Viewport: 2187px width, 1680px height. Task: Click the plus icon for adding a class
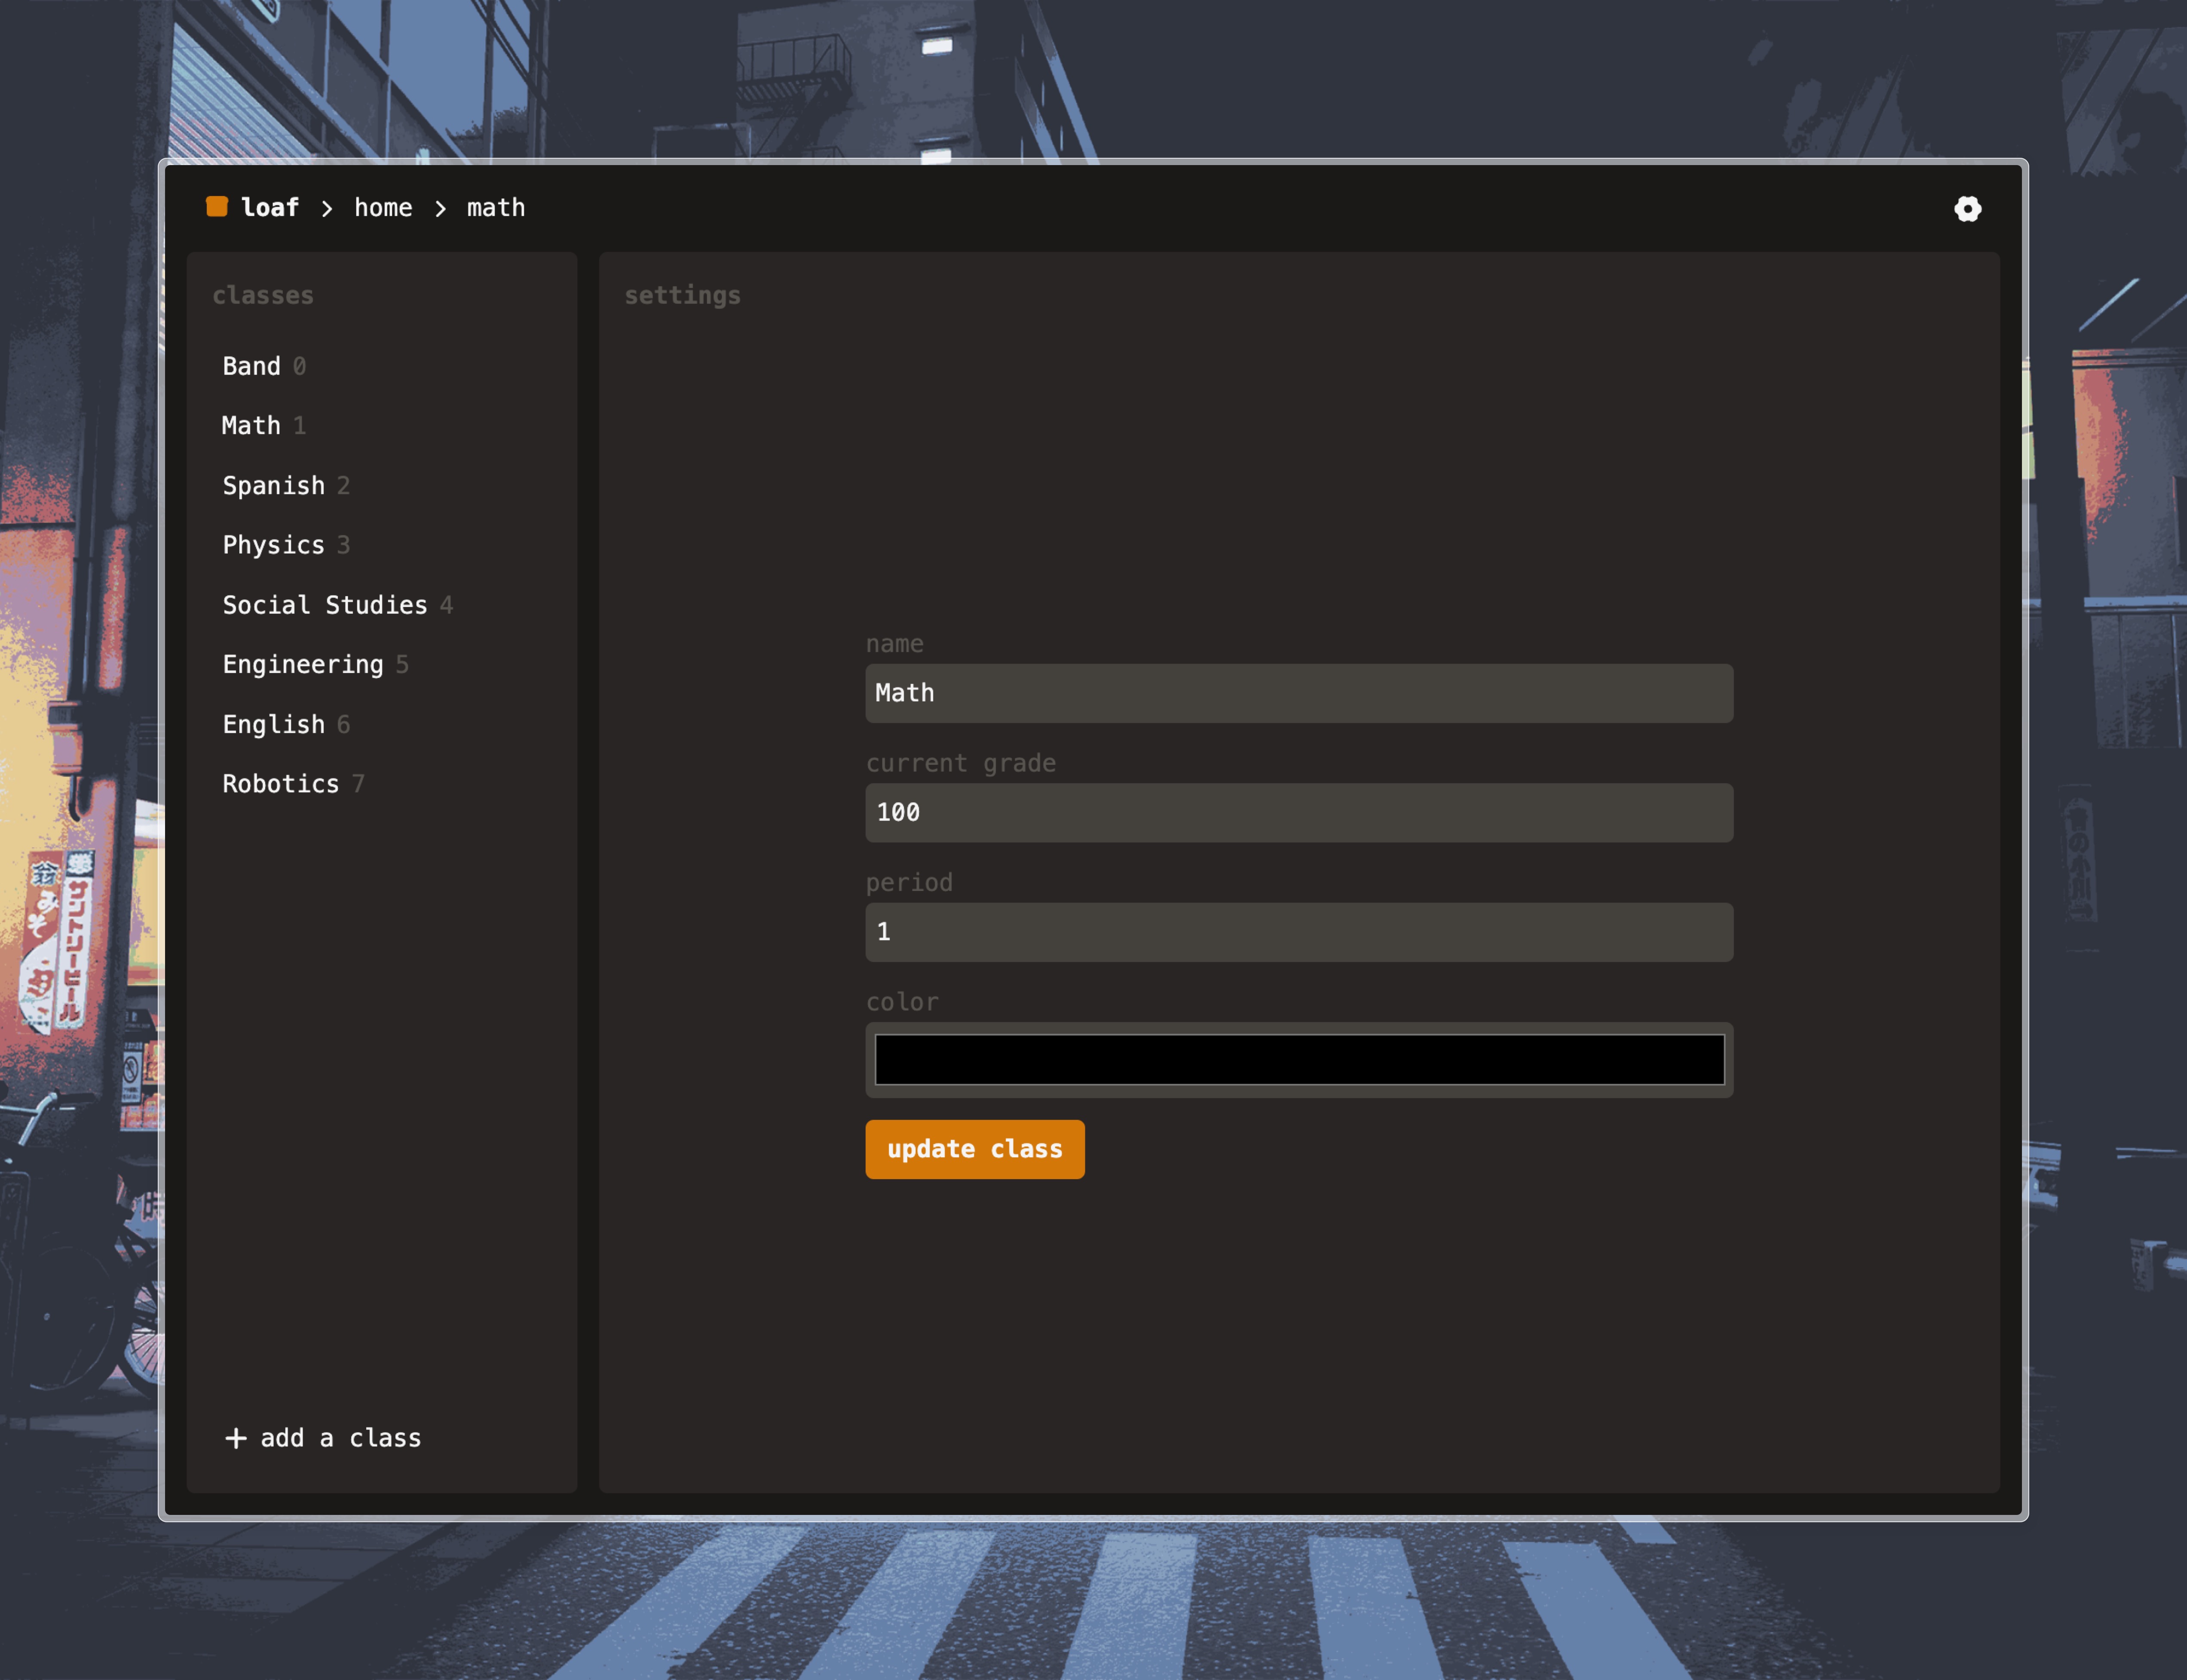tap(236, 1438)
